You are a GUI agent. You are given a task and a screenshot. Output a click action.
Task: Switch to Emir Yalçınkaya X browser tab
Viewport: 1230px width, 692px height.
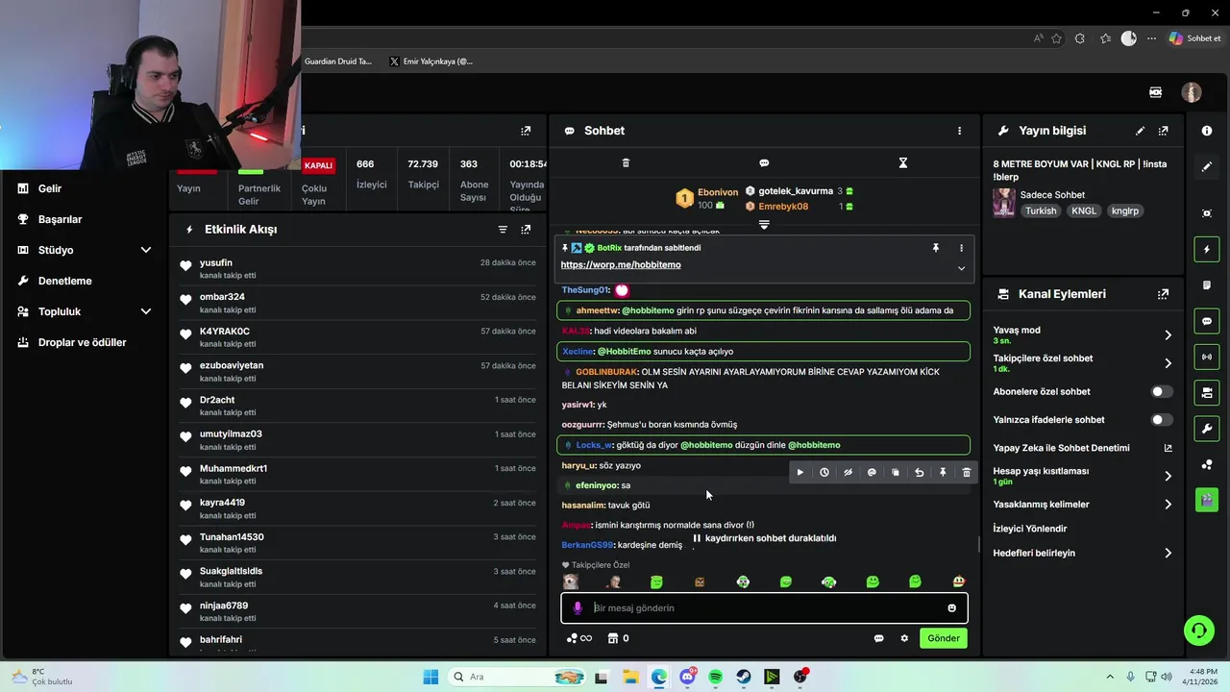(x=430, y=62)
